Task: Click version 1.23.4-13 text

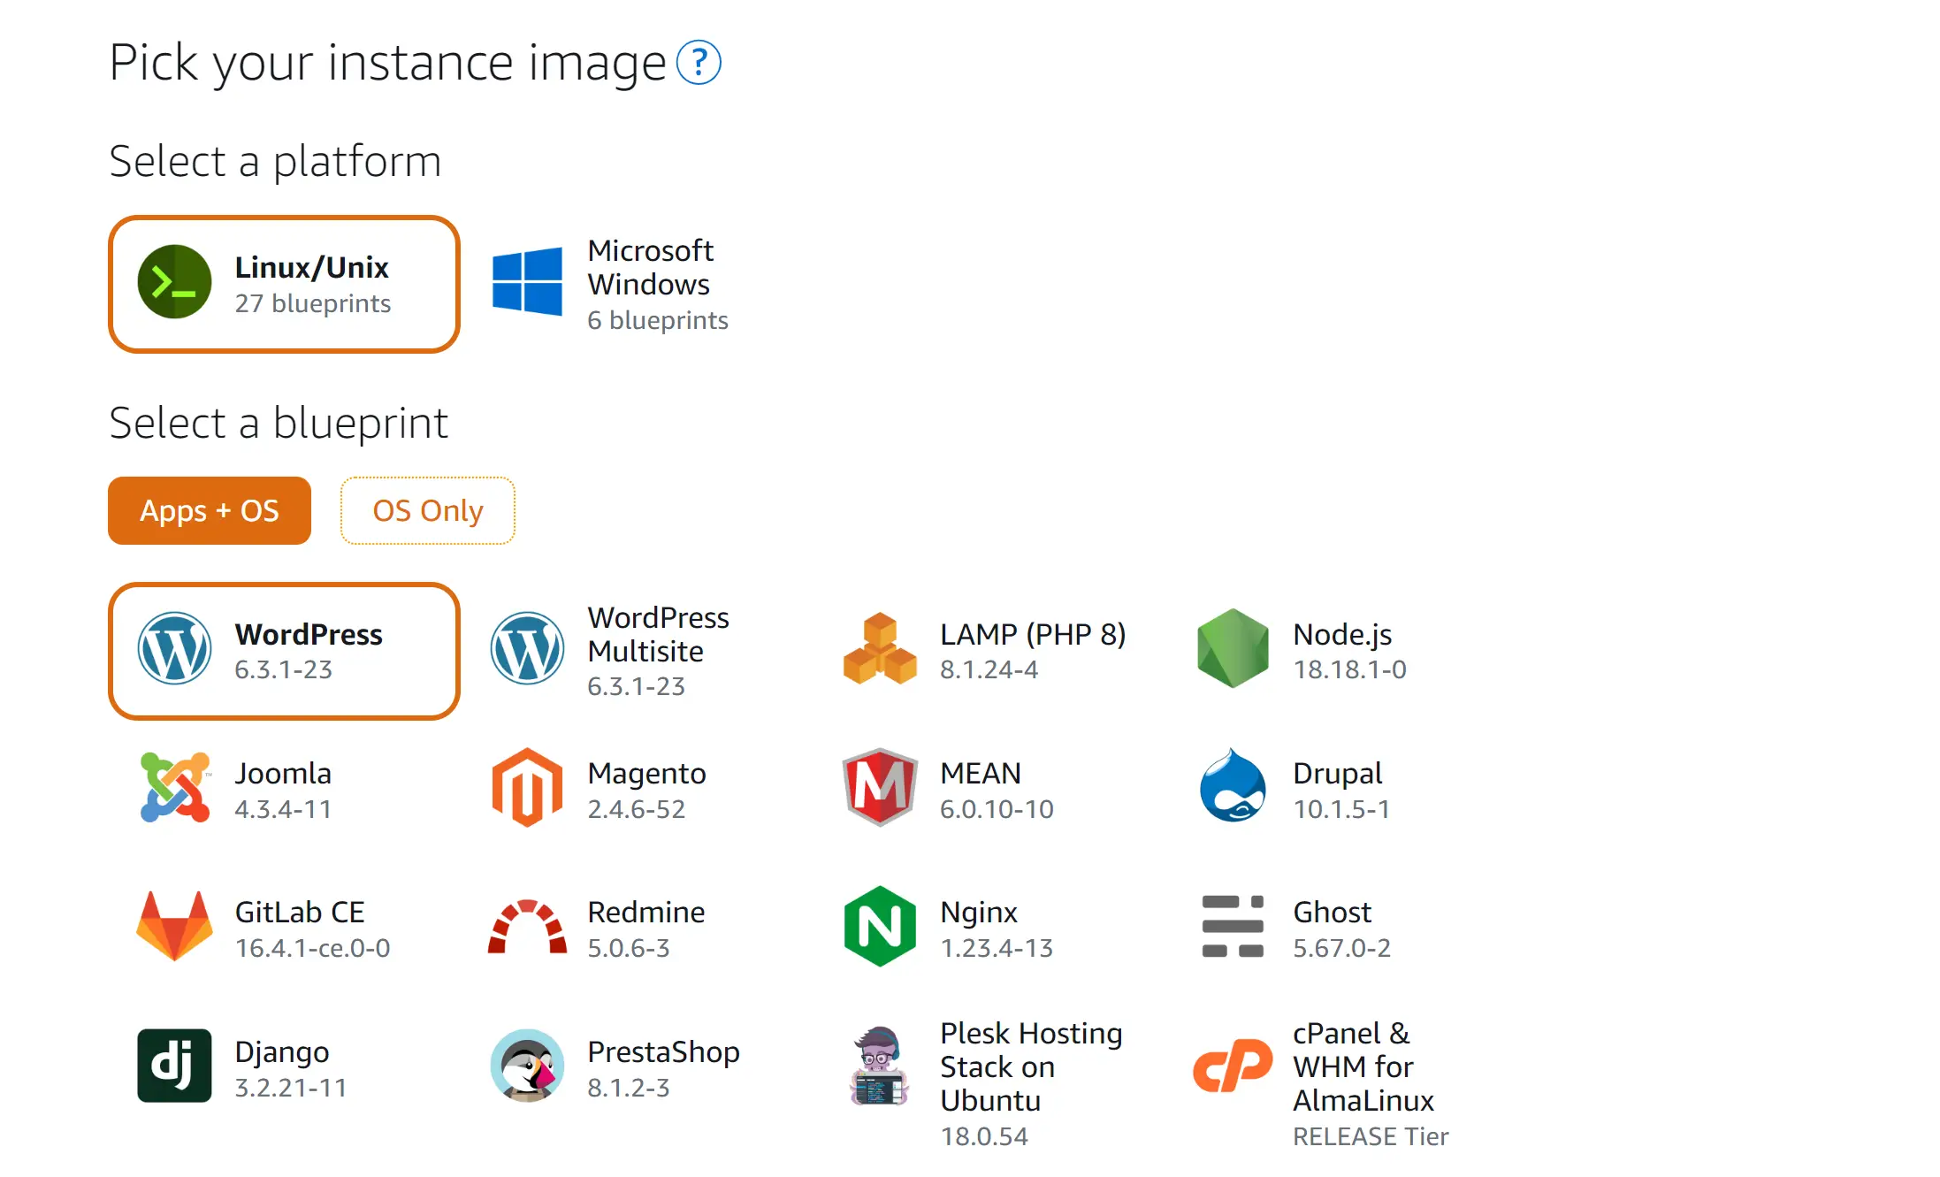Action: point(997,948)
